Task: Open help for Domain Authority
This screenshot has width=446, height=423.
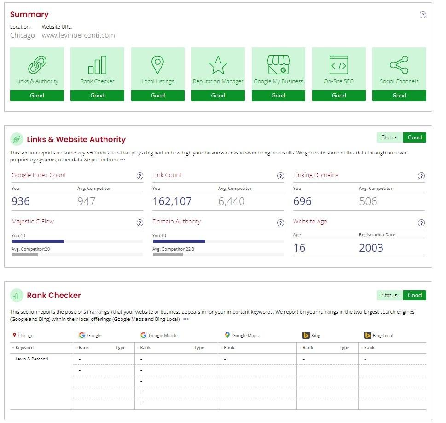Action: 280,223
